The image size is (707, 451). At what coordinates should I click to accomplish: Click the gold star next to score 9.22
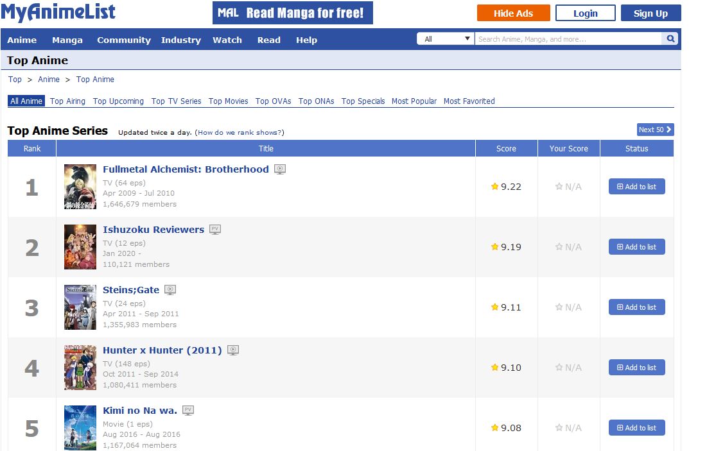tap(494, 187)
